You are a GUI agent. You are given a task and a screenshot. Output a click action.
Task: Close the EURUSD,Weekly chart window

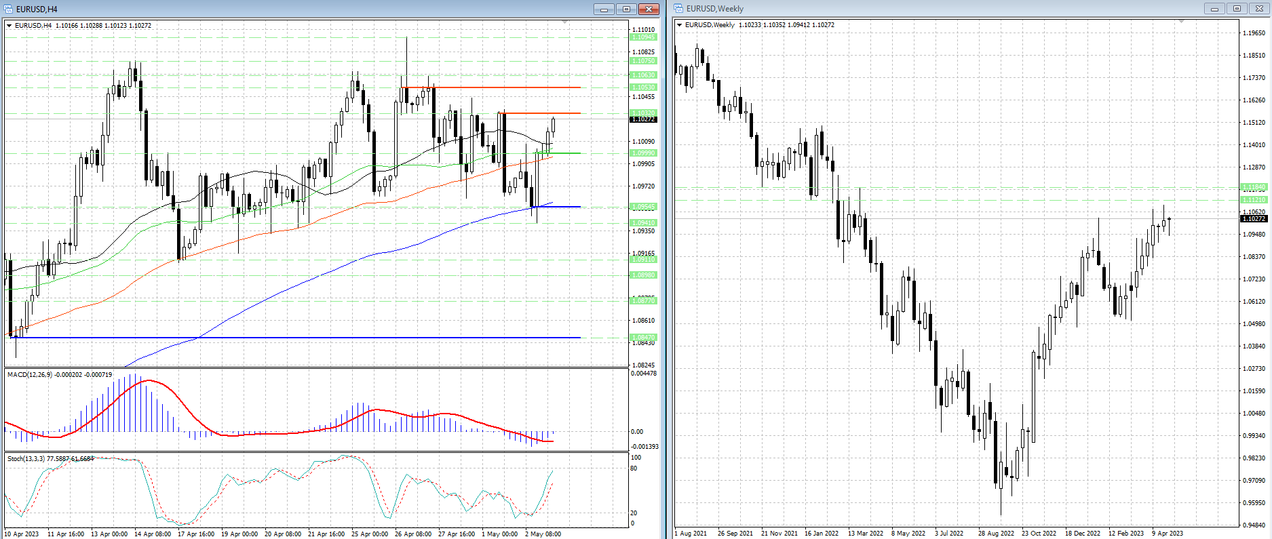(1260, 9)
